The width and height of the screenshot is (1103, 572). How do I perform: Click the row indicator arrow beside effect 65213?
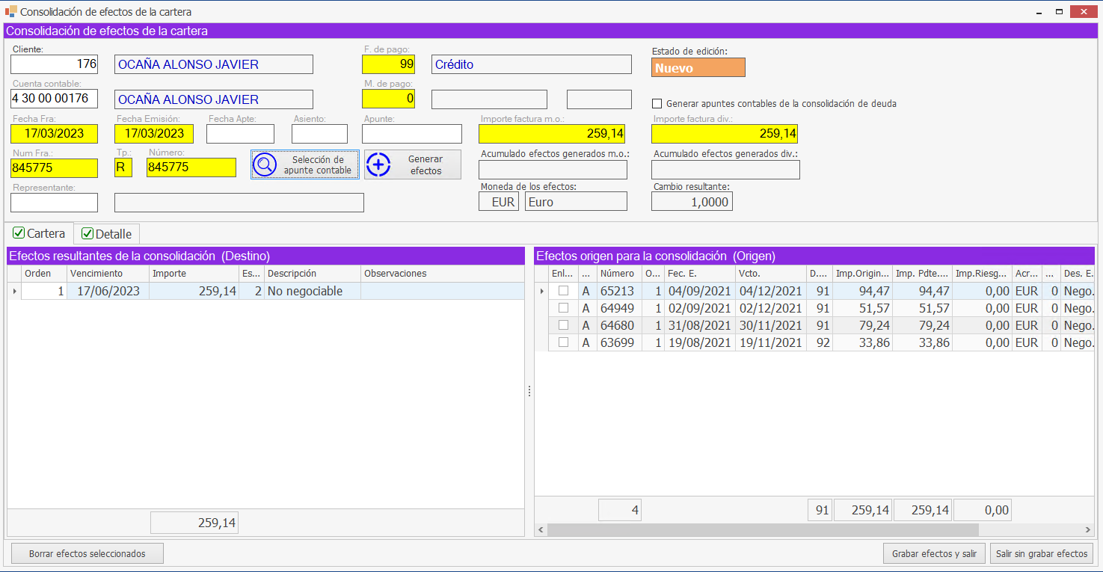click(x=541, y=292)
